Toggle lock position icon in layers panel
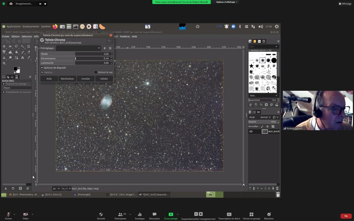The width and height of the screenshot is (354, 221). click(268, 126)
